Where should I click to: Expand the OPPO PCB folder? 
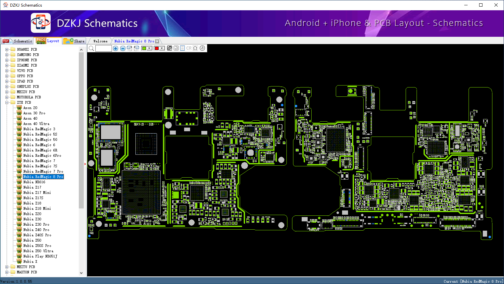(x=7, y=76)
